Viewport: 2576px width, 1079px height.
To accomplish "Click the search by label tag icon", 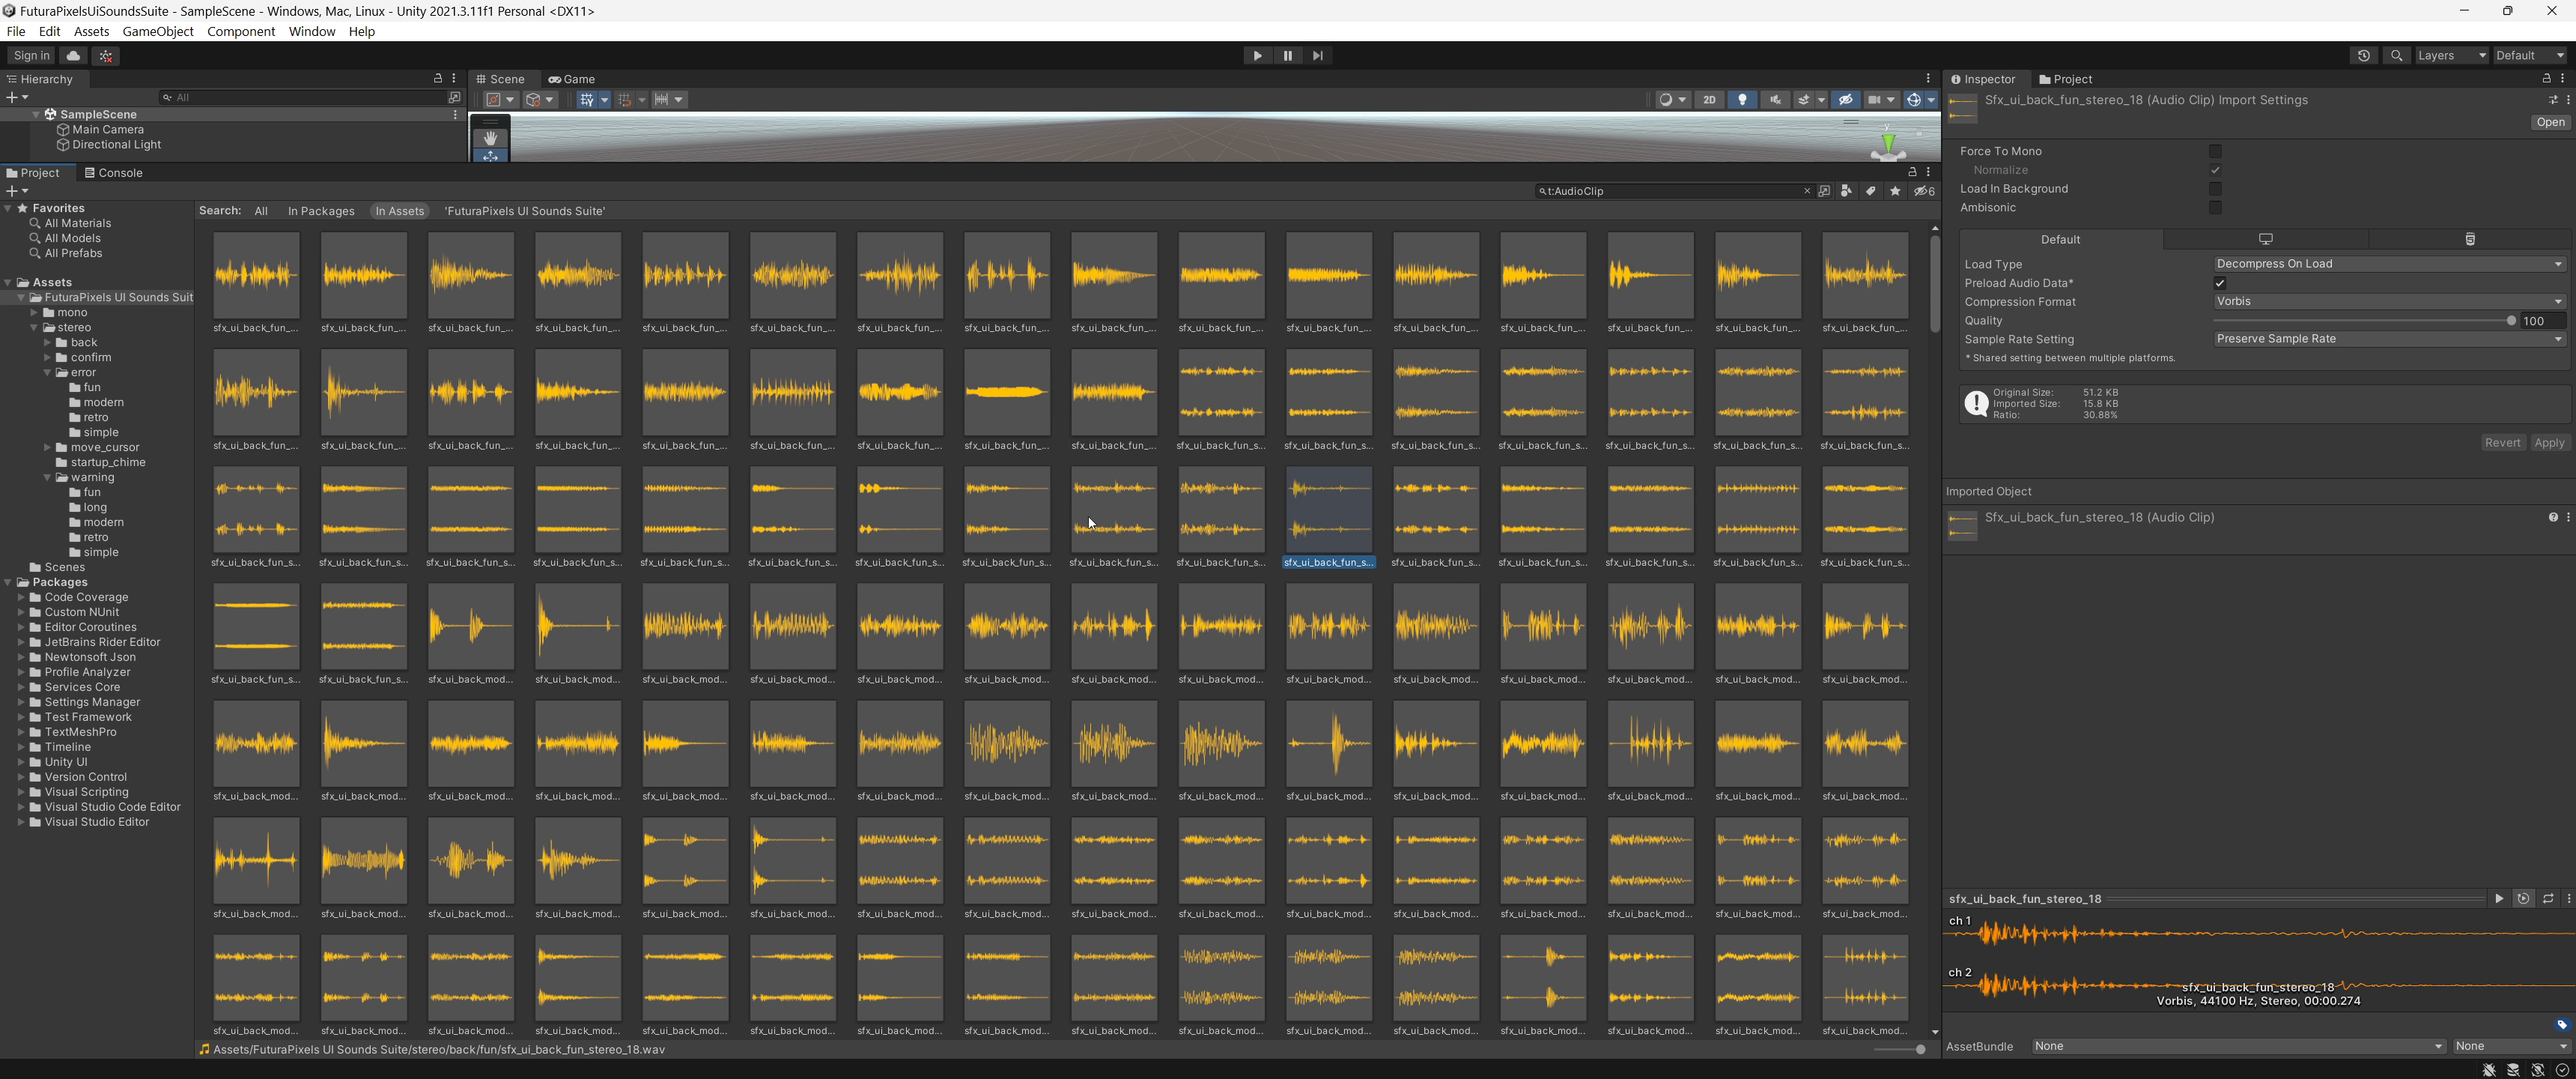I will [1870, 191].
